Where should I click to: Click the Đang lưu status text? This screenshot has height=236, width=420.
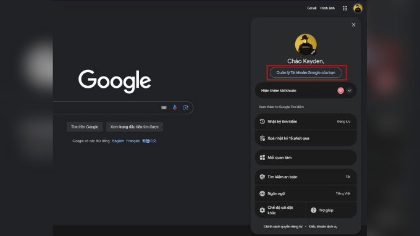[343, 122]
